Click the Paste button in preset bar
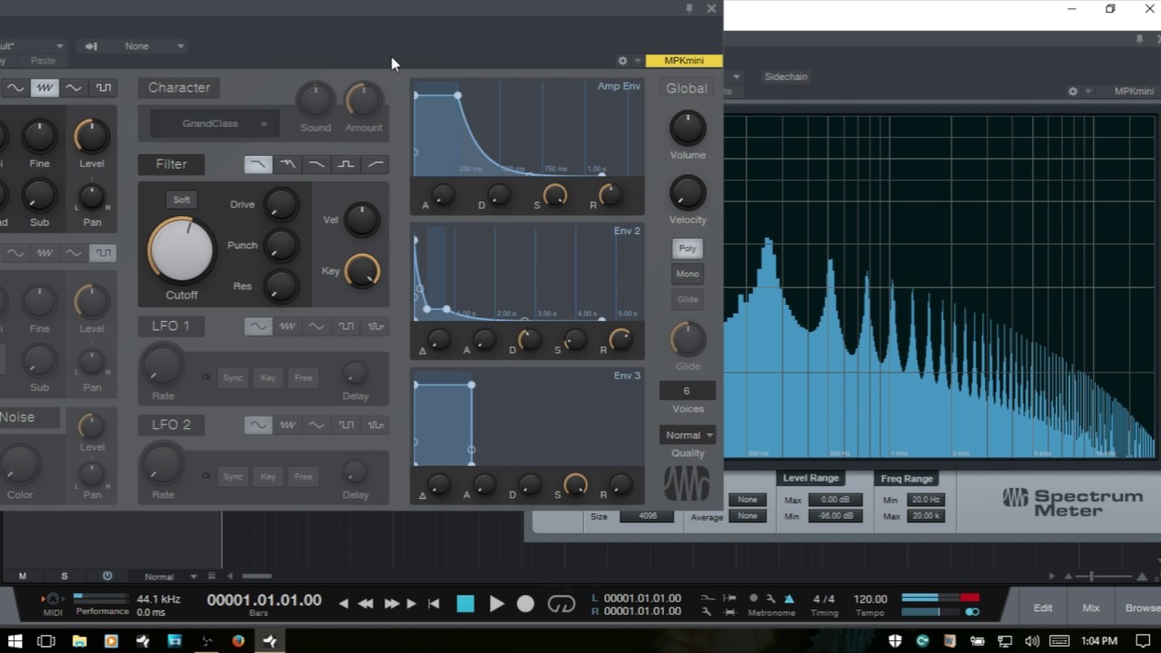 click(43, 61)
